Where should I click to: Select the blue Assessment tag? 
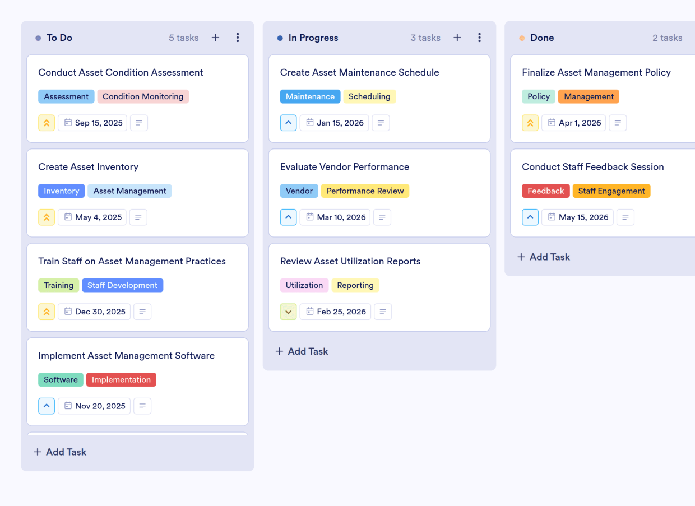(66, 96)
